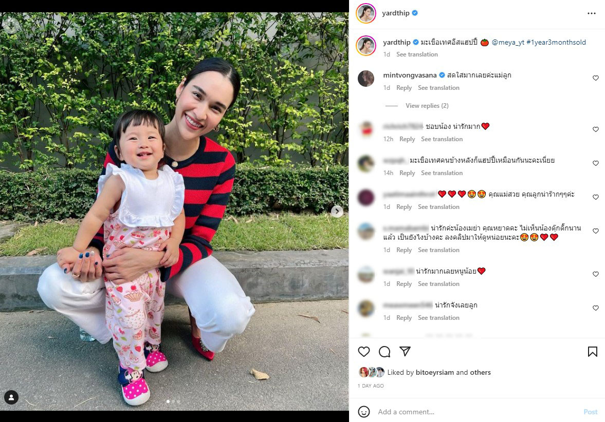Go to the next photo in the carousel

click(x=337, y=211)
